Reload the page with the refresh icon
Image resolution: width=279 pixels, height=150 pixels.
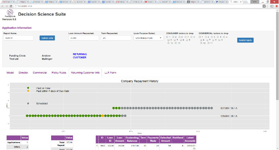11,6
